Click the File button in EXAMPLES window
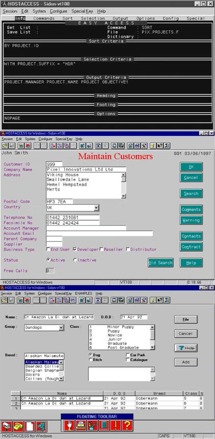Image resolution: width=215 pixels, height=439 pixels. [x=186, y=319]
